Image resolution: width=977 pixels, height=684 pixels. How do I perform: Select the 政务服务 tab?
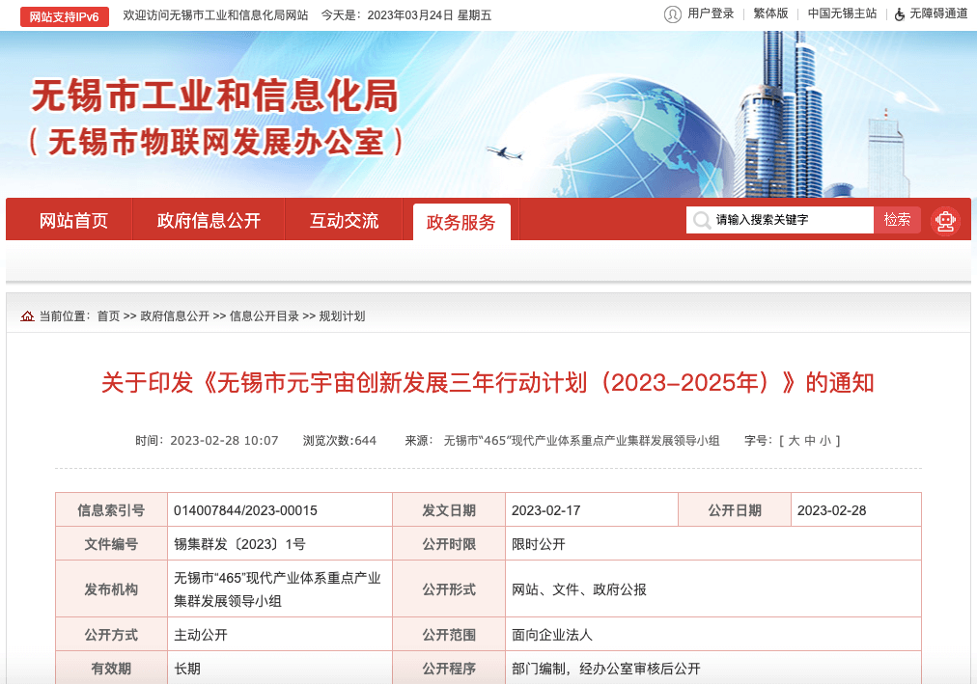pyautogui.click(x=461, y=222)
